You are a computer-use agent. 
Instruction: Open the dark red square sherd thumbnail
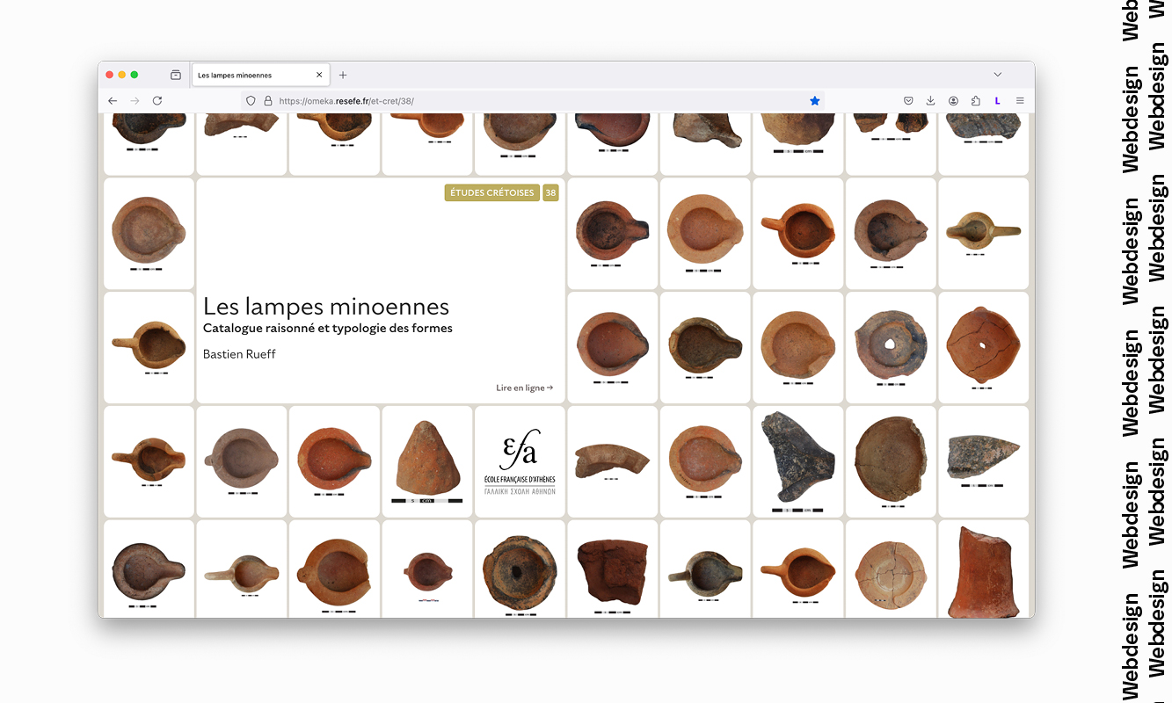[612, 569]
